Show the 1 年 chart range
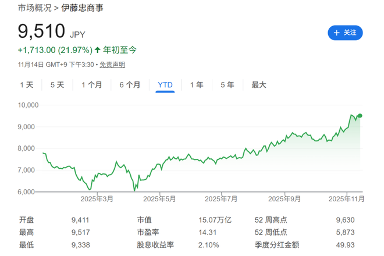 (197, 85)
